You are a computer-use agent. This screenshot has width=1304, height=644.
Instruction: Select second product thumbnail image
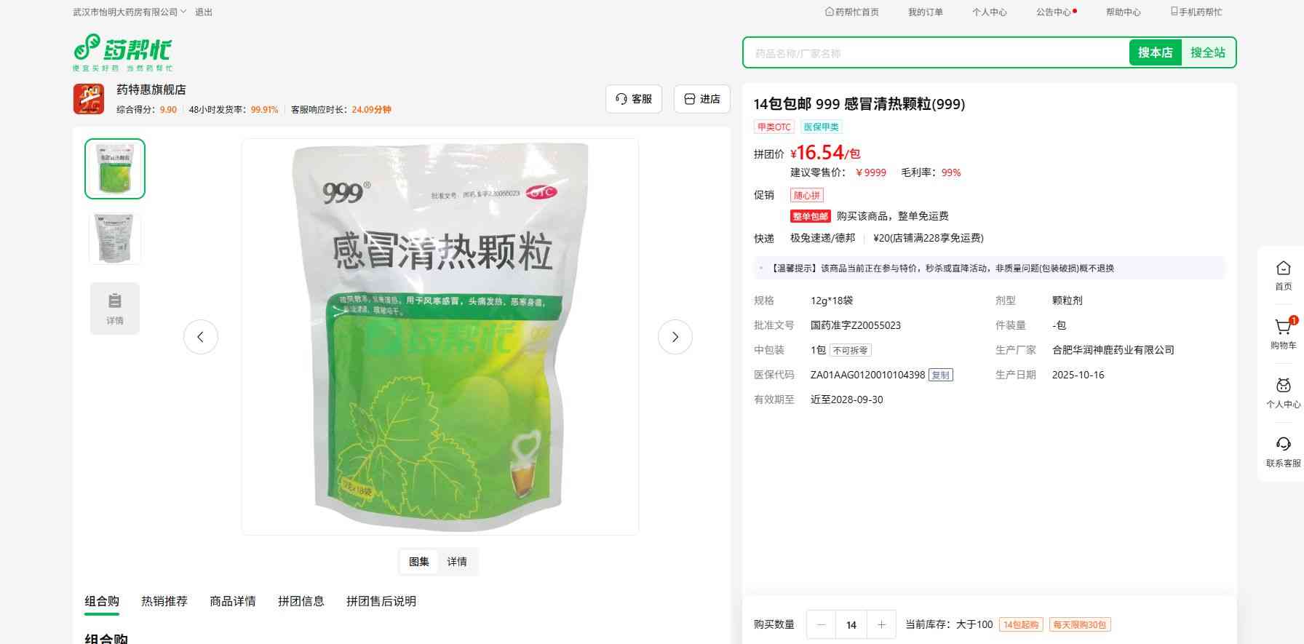pos(115,239)
